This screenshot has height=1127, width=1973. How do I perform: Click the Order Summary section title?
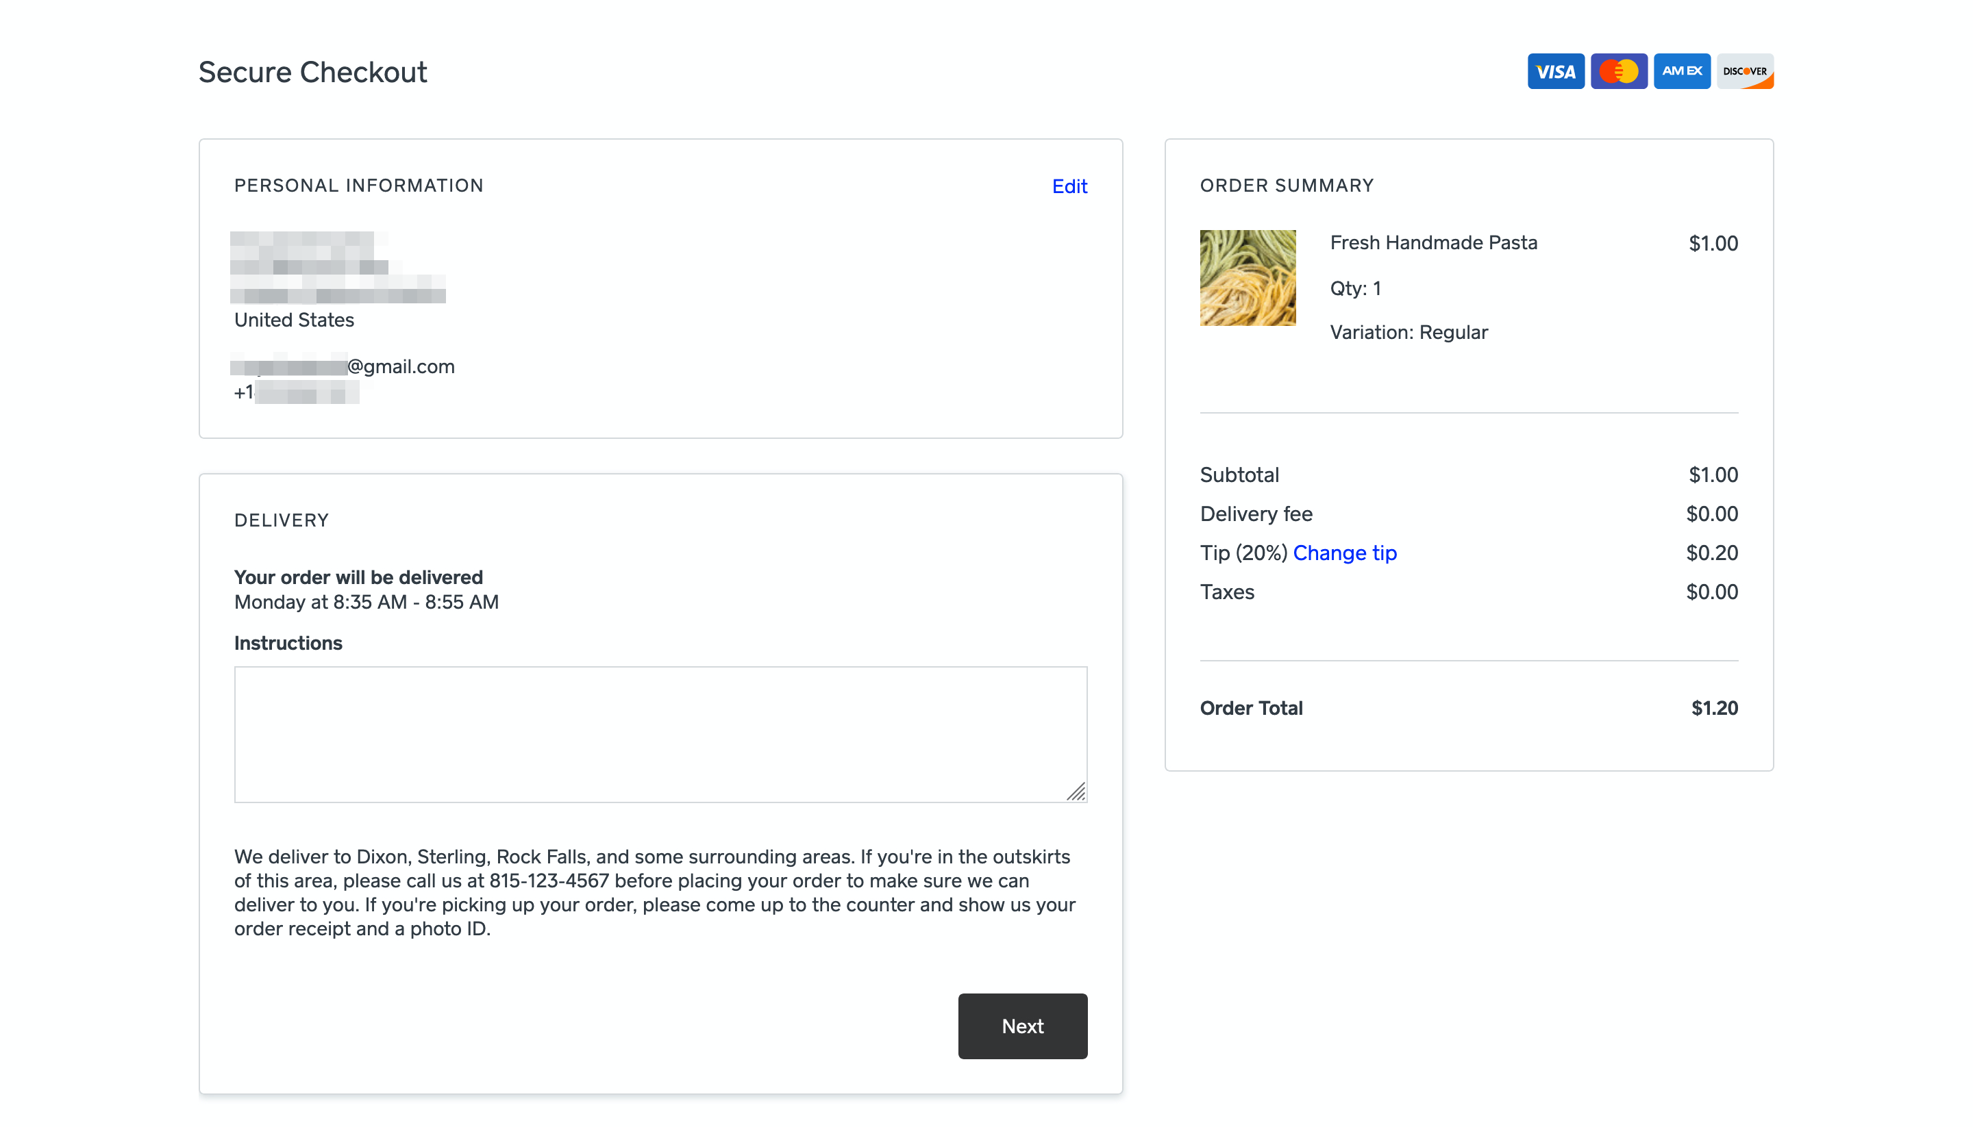[1286, 186]
